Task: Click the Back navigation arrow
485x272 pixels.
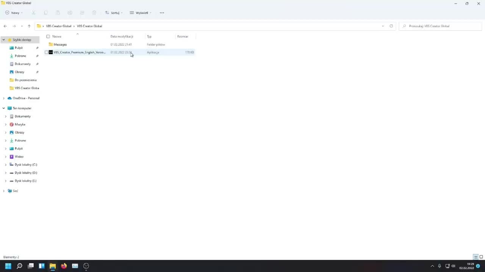Action: point(5,26)
